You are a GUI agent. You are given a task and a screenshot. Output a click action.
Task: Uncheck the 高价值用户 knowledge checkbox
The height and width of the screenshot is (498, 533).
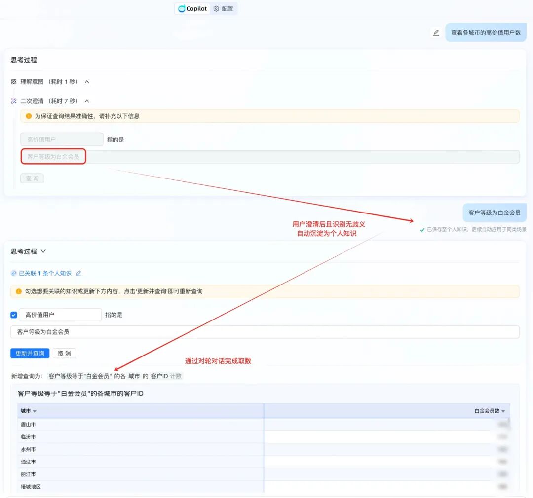(x=14, y=315)
